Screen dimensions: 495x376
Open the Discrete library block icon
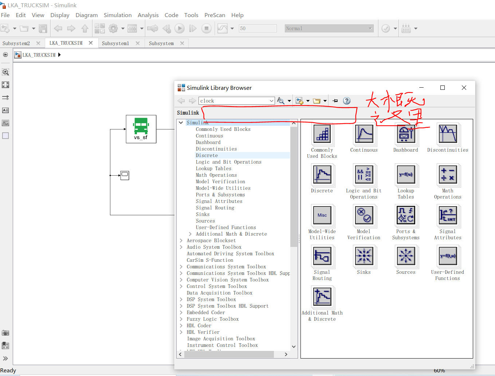tap(322, 175)
